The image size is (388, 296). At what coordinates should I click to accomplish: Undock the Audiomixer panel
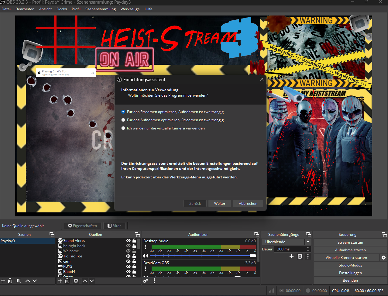click(x=257, y=235)
